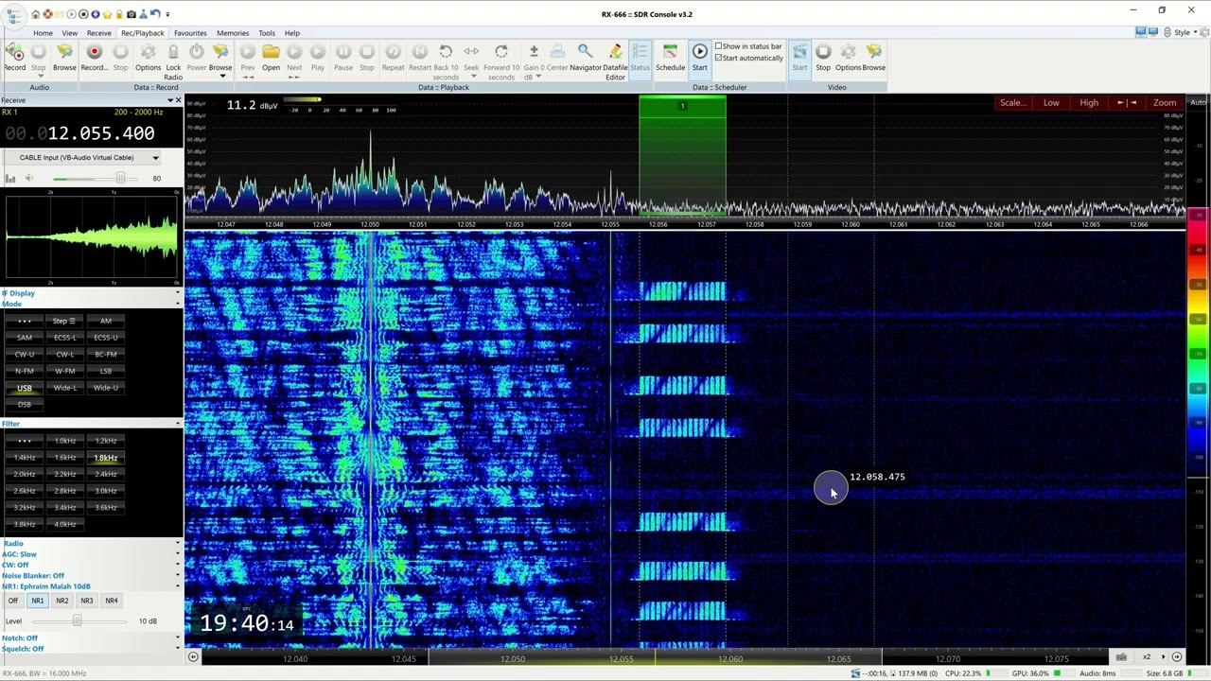The width and height of the screenshot is (1211, 681).
Task: Click the undo arrow in quick access toolbar
Action: click(153, 14)
